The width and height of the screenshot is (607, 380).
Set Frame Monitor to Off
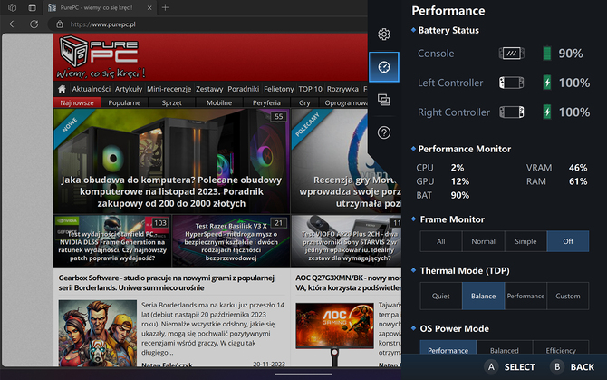tap(568, 241)
